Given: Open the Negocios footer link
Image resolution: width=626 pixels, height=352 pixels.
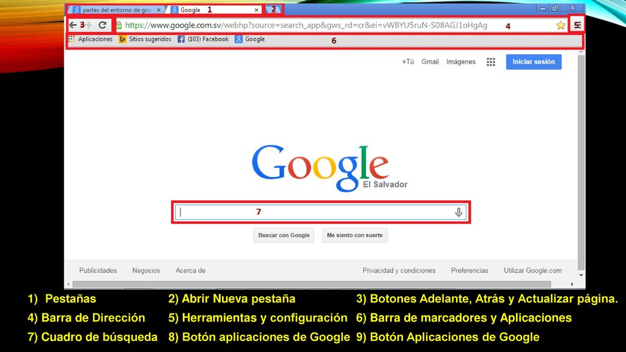Looking at the screenshot, I should tap(146, 271).
